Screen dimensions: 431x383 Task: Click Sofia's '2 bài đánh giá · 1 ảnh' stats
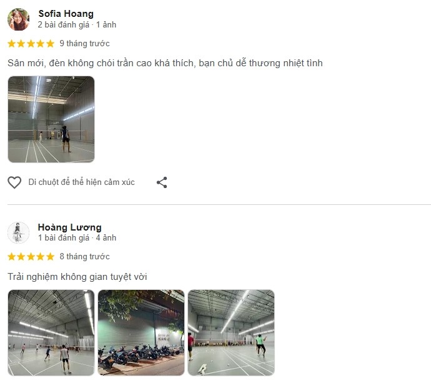tap(77, 25)
